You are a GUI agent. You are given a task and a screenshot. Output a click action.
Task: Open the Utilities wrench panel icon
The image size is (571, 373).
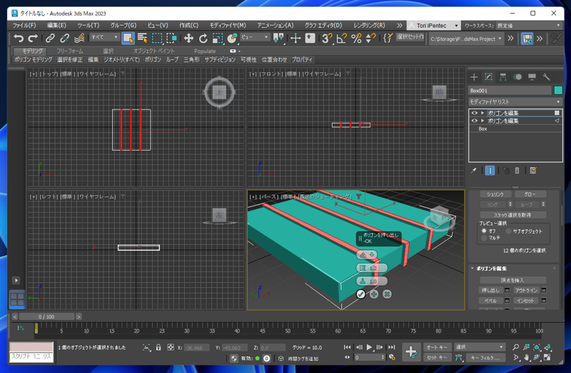[x=546, y=77]
